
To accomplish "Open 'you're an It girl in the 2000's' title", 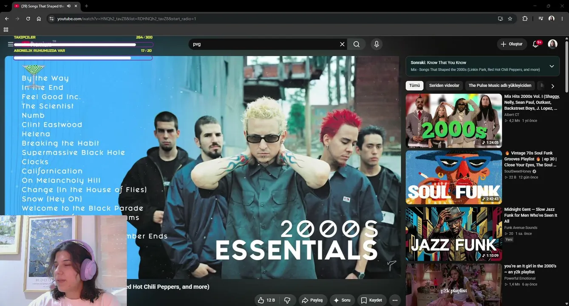I will click(530, 269).
